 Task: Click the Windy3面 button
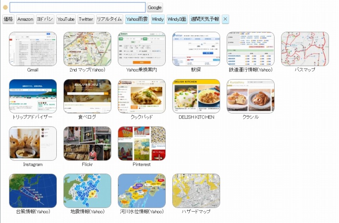click(x=177, y=19)
